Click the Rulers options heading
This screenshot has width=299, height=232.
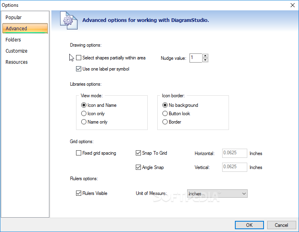(84, 179)
